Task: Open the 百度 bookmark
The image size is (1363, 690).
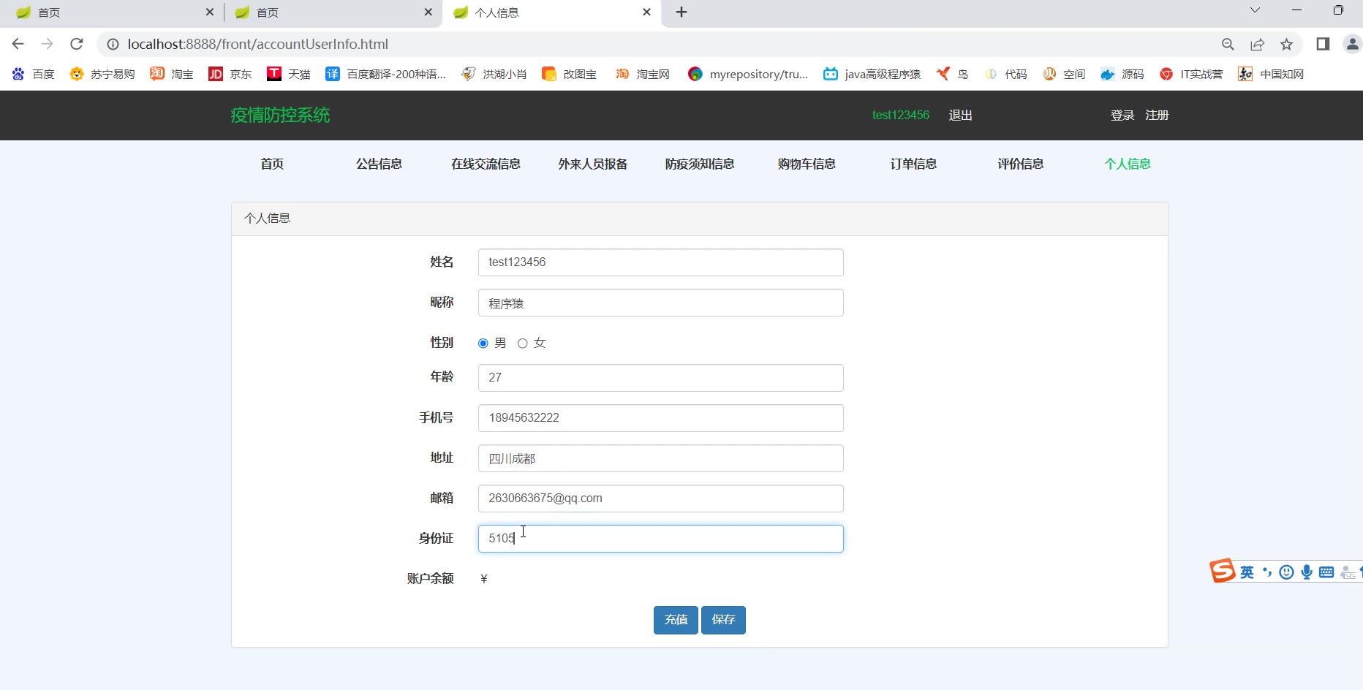Action: 34,74
